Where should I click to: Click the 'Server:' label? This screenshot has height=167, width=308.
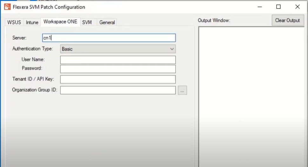(x=19, y=38)
